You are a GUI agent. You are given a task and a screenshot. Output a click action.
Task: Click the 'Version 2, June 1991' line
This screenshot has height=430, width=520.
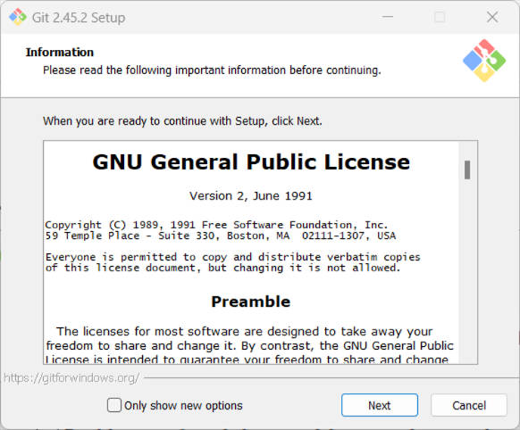251,196
